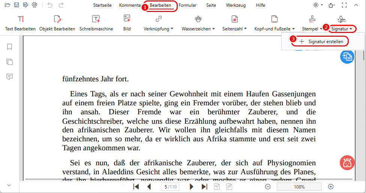The height and width of the screenshot is (193, 366).
Task: Open the theme brightness dropdown
Action: coord(318,5)
